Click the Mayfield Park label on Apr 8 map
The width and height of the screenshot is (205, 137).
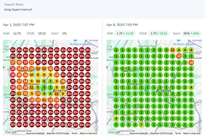pyautogui.click(x=147, y=46)
